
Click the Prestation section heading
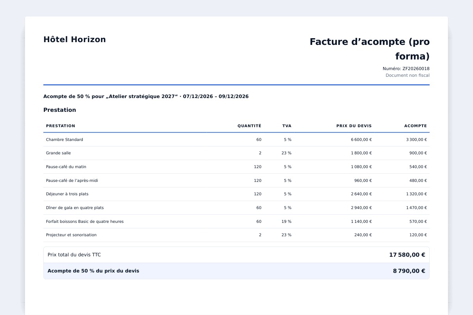pyautogui.click(x=60, y=110)
